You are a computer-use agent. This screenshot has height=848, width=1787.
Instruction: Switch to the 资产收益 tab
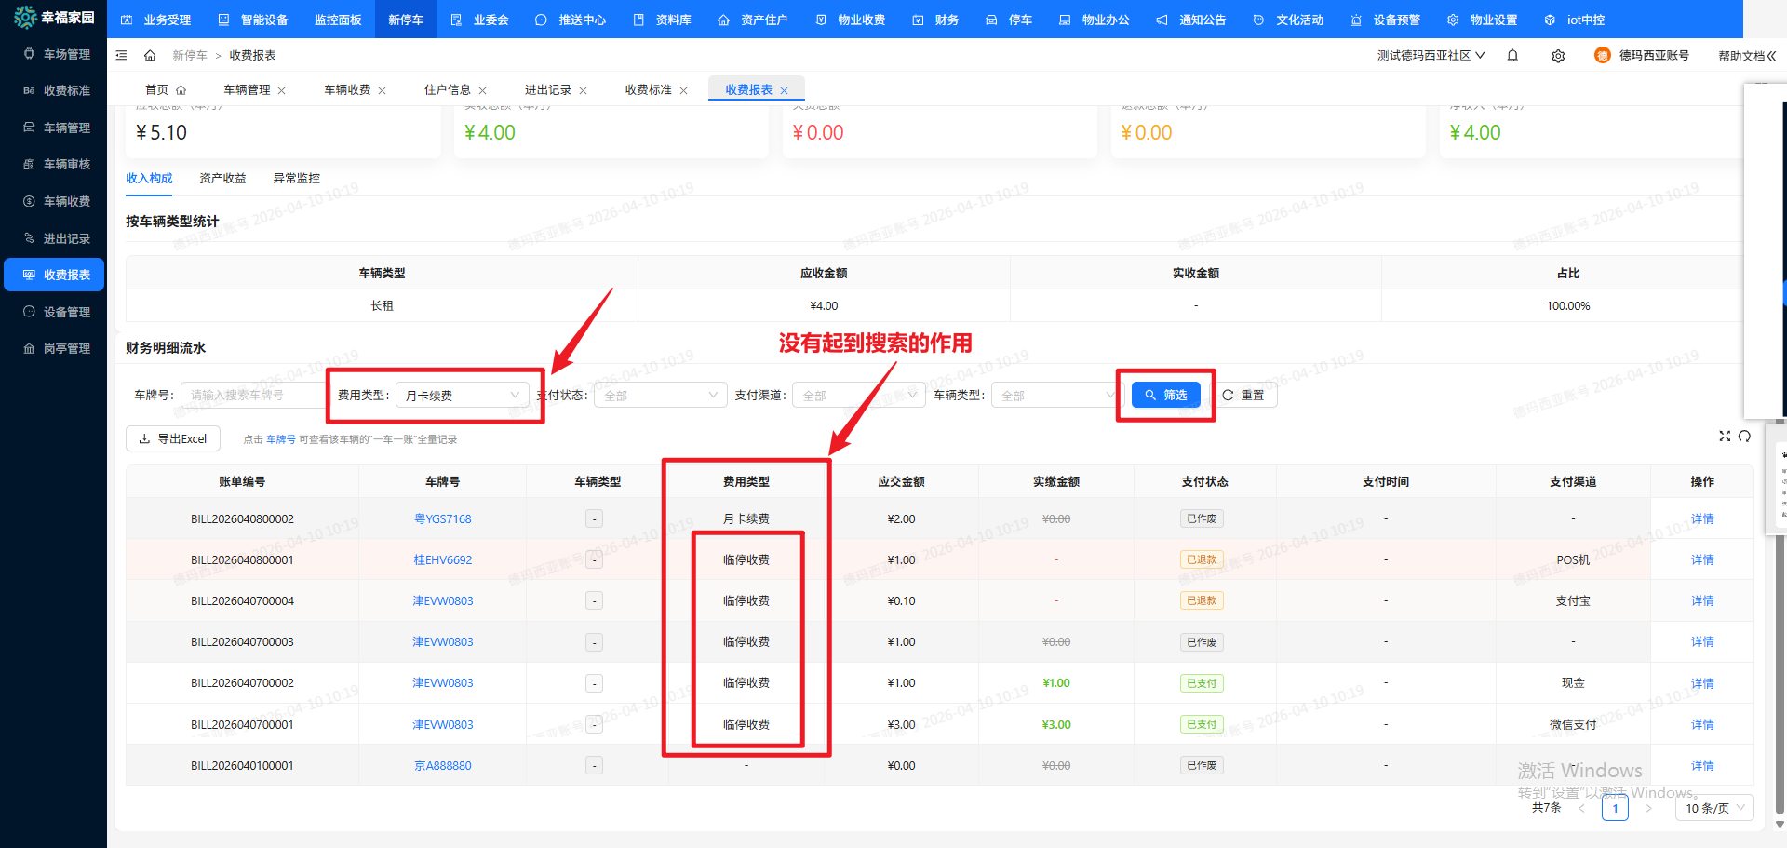coord(222,178)
